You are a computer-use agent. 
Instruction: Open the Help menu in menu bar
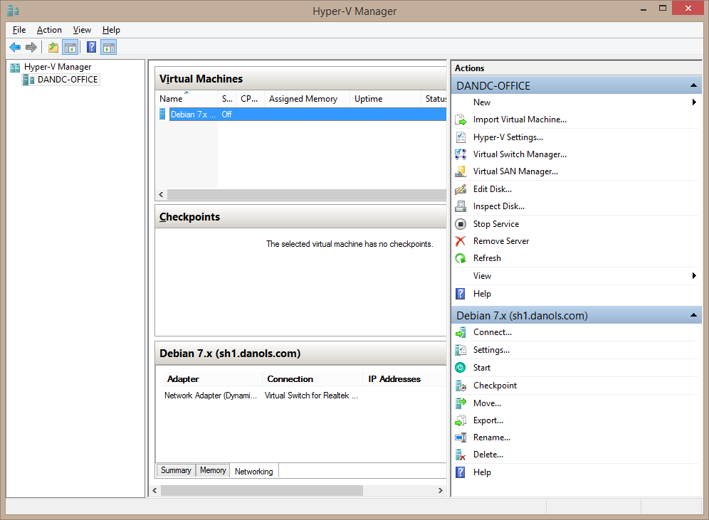(x=111, y=30)
